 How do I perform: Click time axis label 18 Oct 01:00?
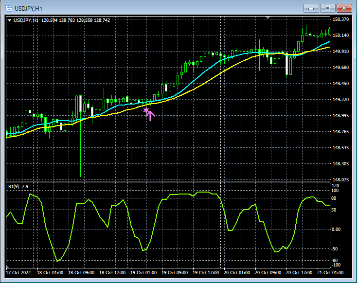tap(50, 273)
